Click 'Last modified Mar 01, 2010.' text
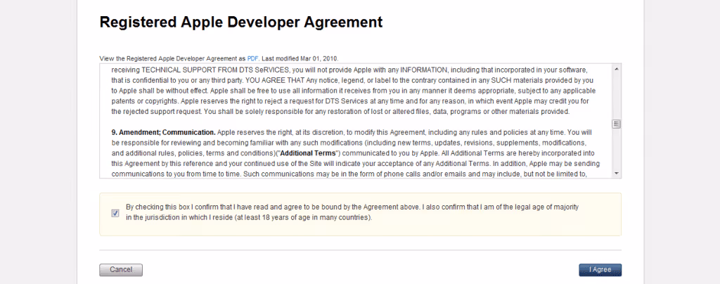720x284 pixels. [300, 59]
